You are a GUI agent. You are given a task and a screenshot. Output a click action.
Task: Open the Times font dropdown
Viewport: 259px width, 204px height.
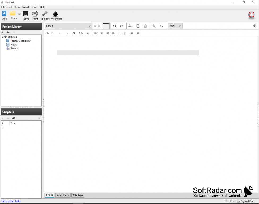click(68, 26)
